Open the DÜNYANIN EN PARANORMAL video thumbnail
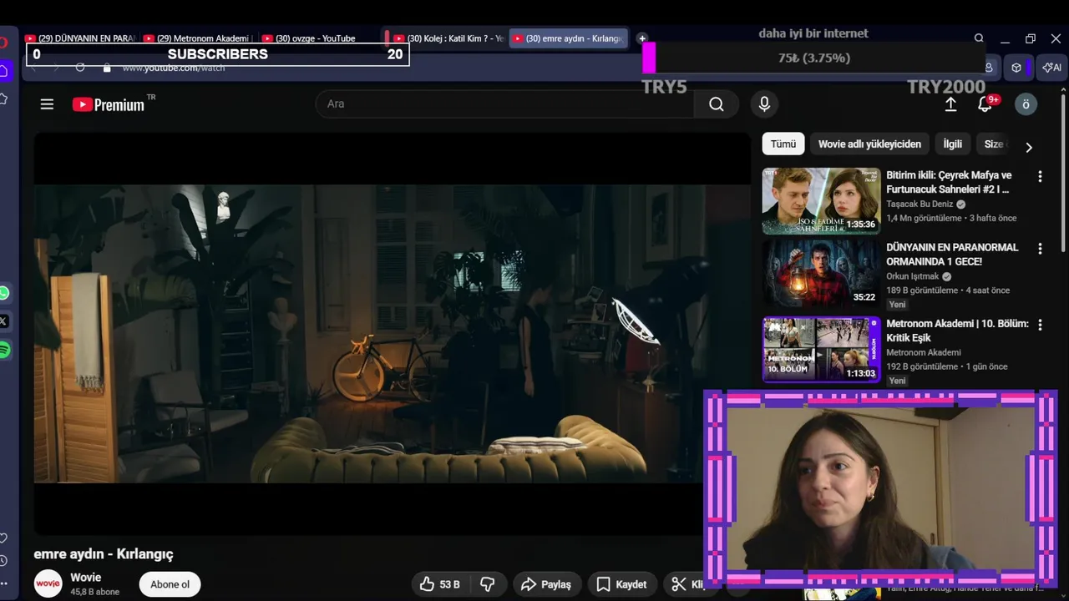The height and width of the screenshot is (601, 1069). pos(821,274)
